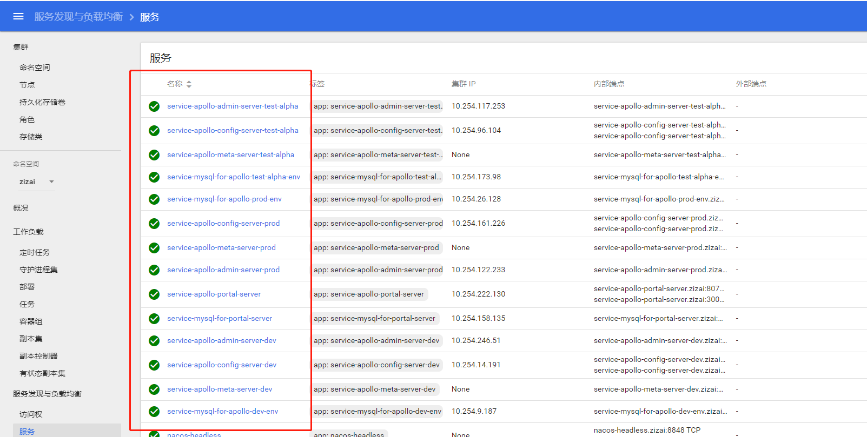
Task: Click status icon for service-apollo-admin-server-test-alpha
Action: pyautogui.click(x=154, y=106)
